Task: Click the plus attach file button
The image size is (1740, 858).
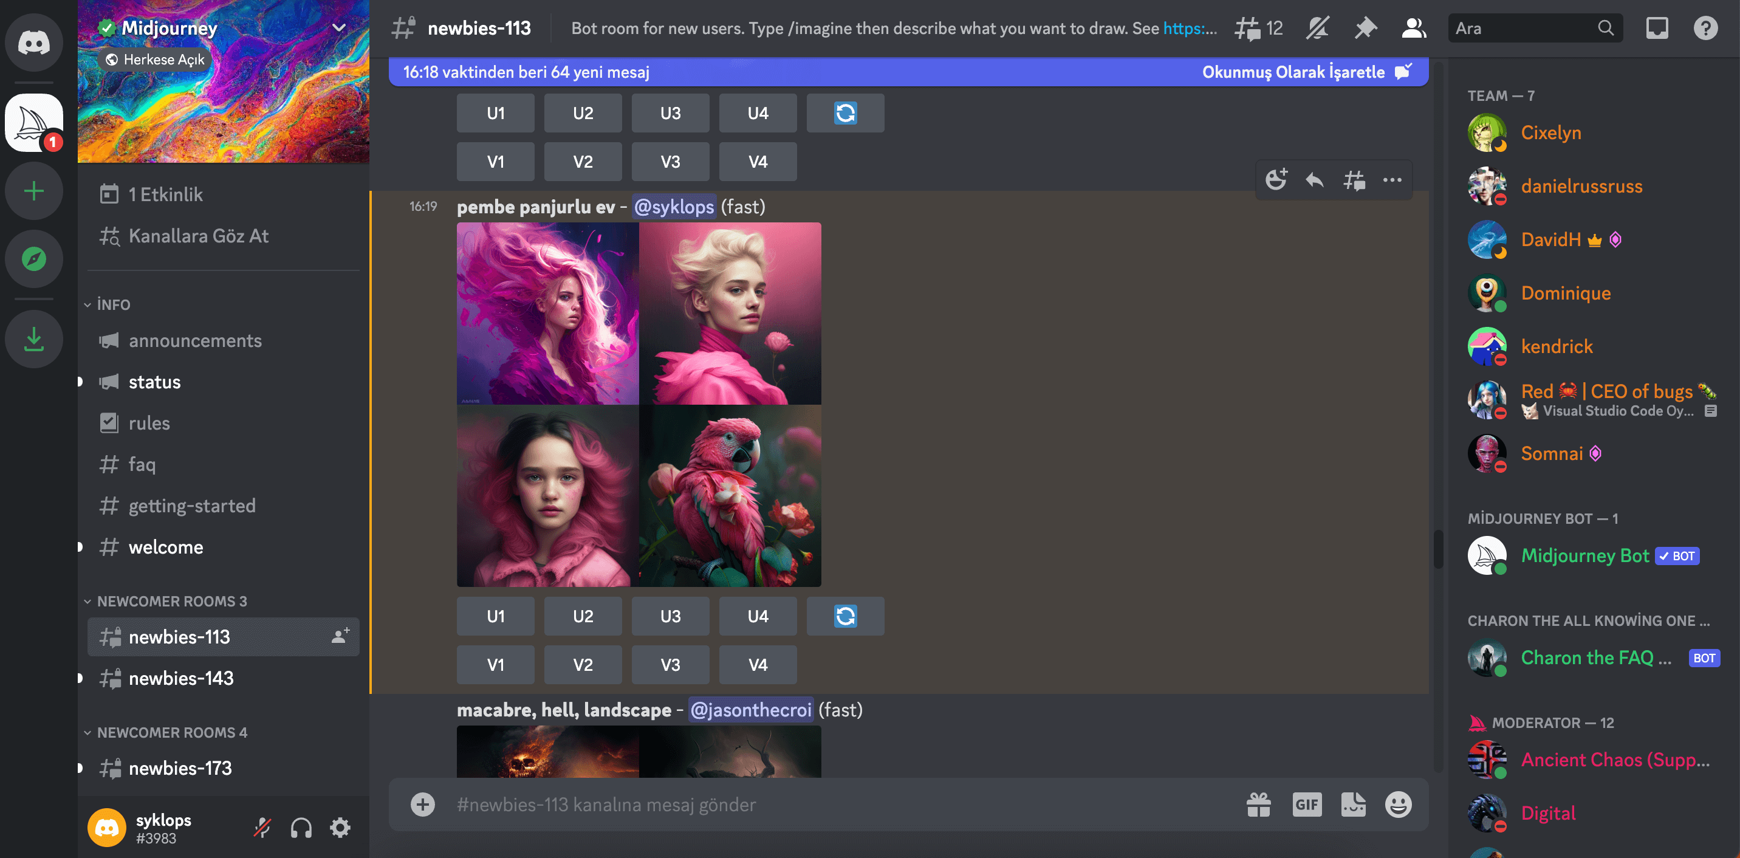Action: tap(423, 804)
